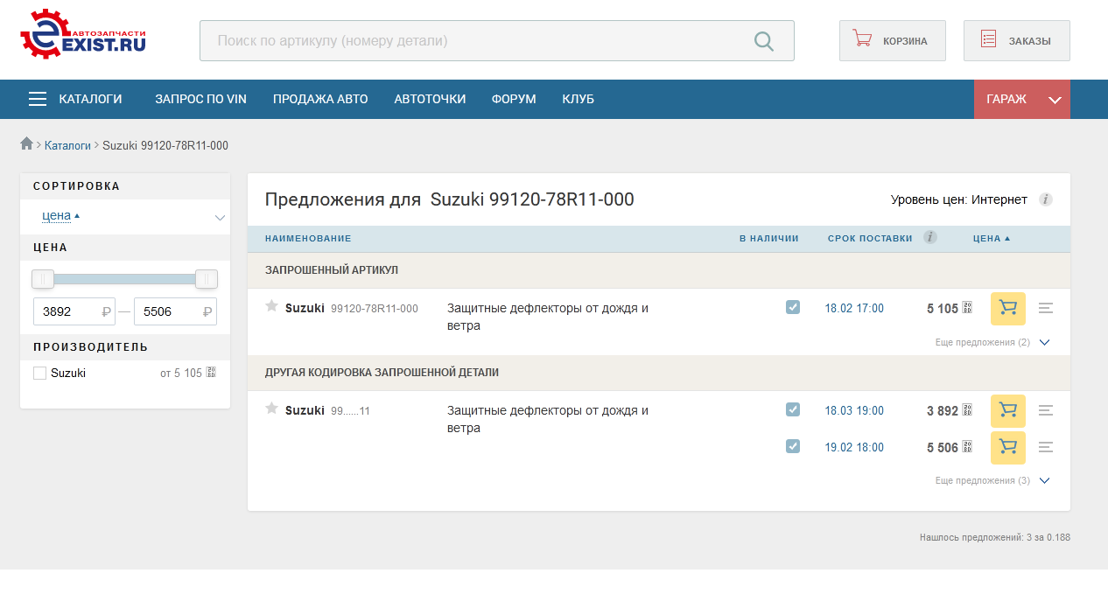Open the Запрос по VIN menu item

click(x=200, y=100)
